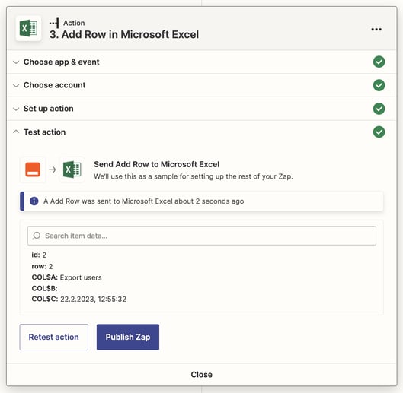Open the three-dot more options menu
The image size is (403, 393).
pyautogui.click(x=376, y=29)
